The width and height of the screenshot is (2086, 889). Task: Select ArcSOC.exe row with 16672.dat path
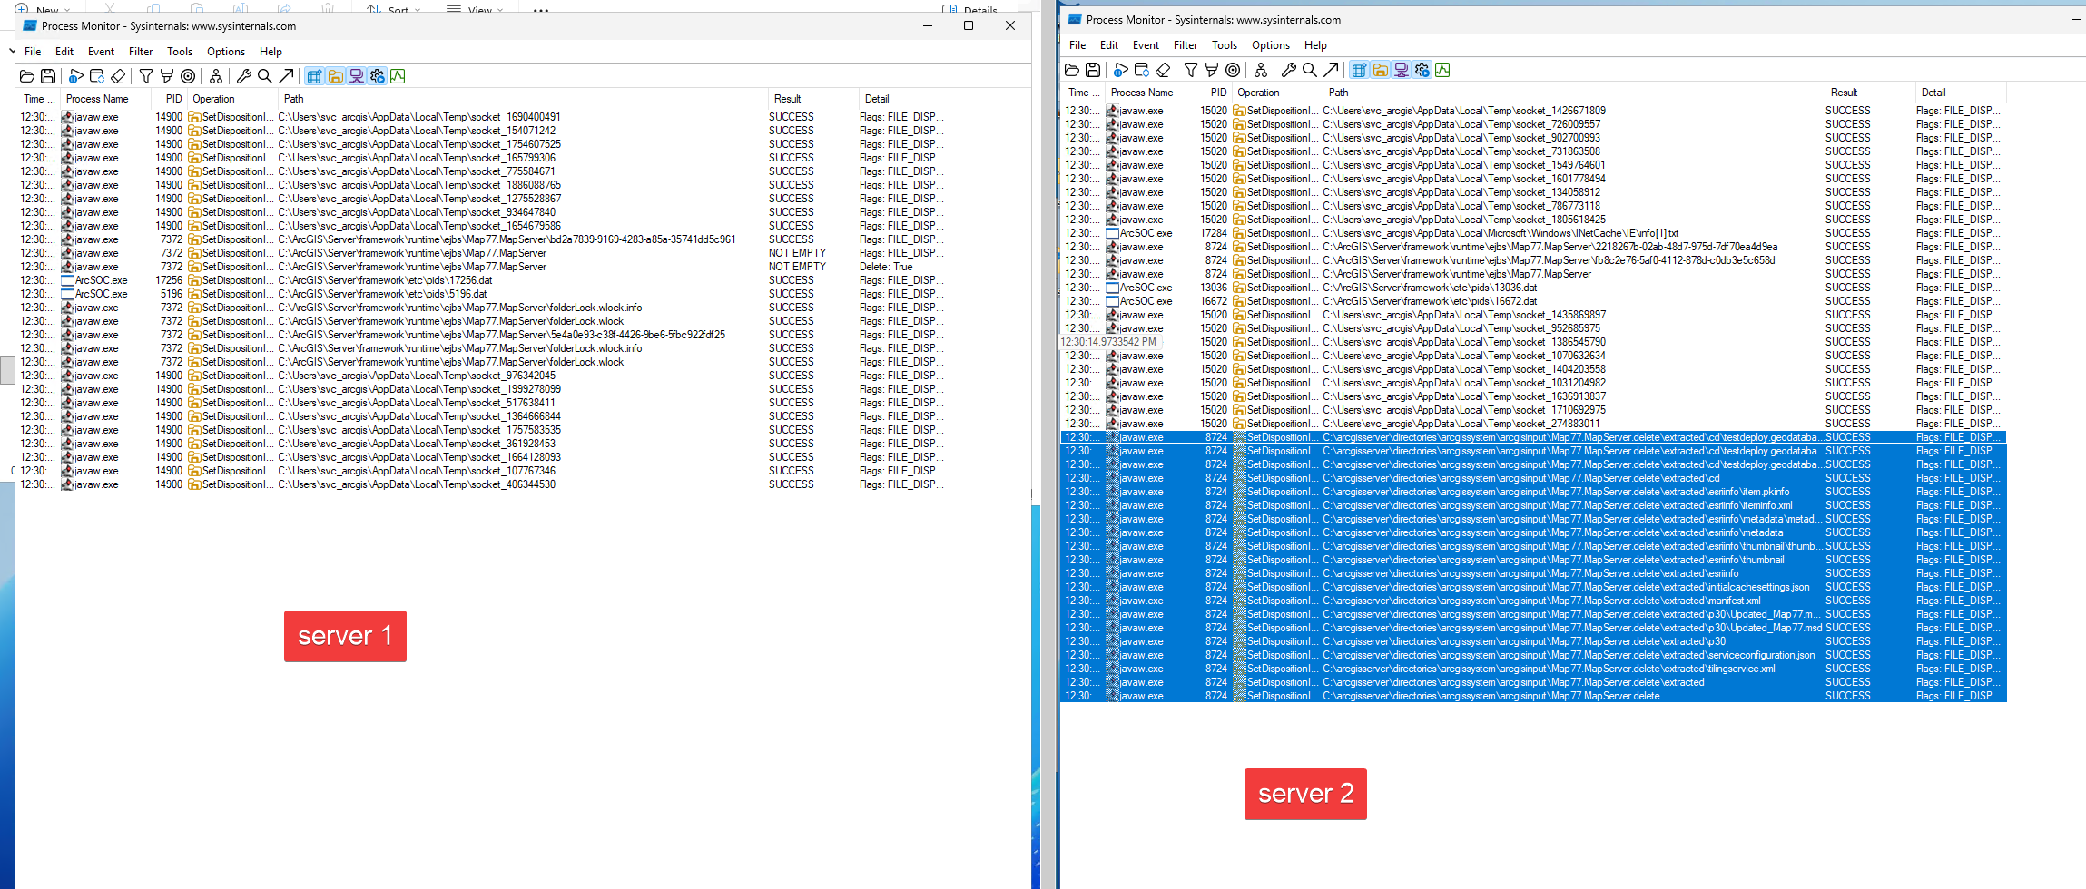point(1533,301)
